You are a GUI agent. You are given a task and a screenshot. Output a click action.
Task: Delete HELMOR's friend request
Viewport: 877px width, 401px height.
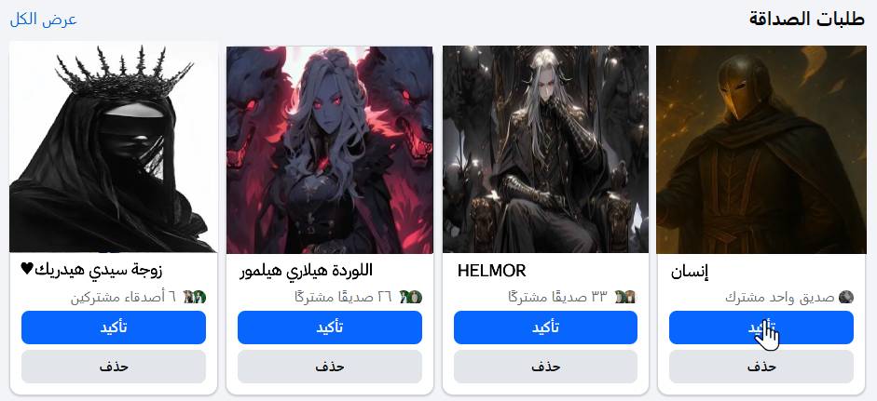pyautogui.click(x=545, y=367)
